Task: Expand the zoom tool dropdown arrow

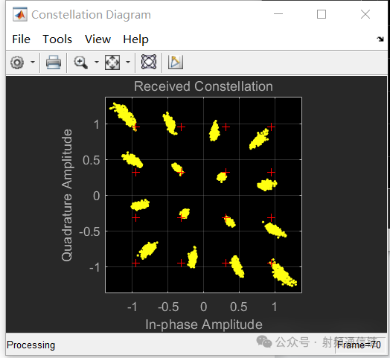Action: pyautogui.click(x=97, y=63)
